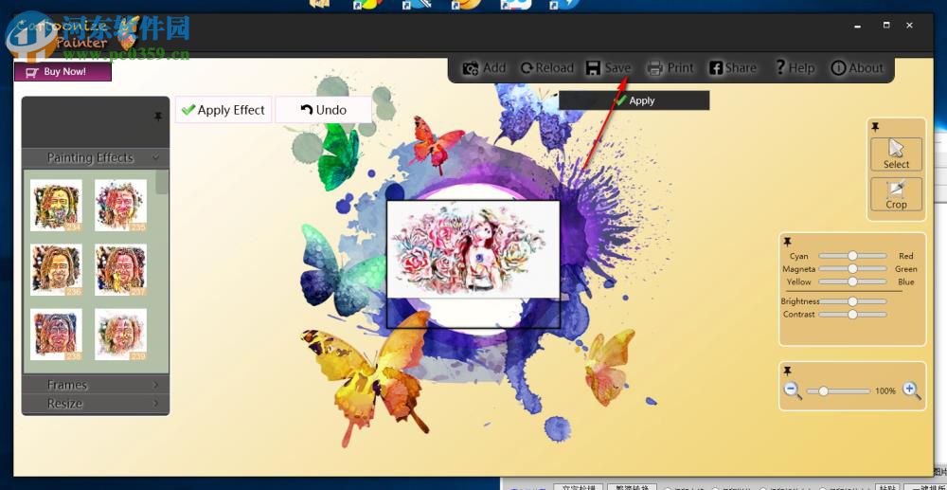Click the Brightness slider handle
The width and height of the screenshot is (947, 490).
852,300
